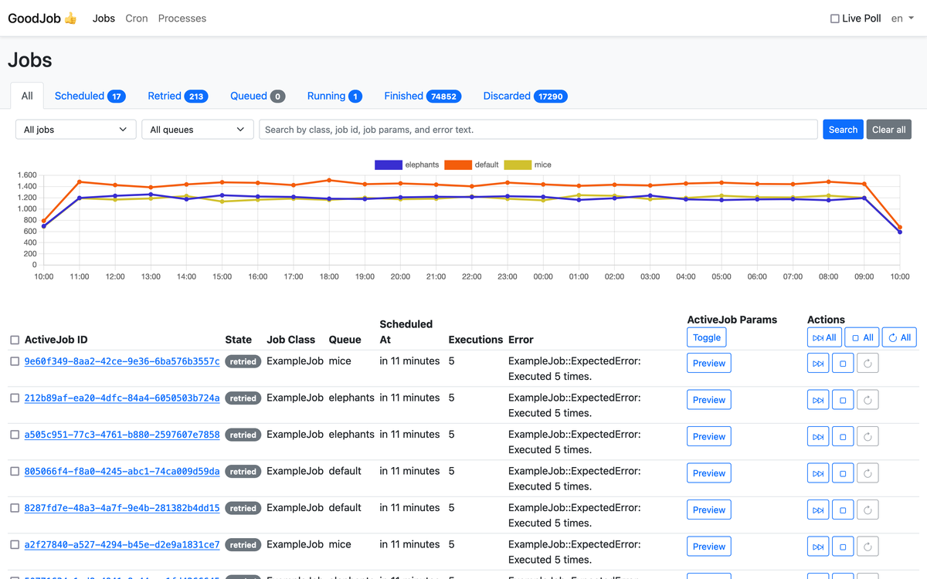Screen dimensions: 927x579
Task: Open the language selector showing 'en'
Action: (x=902, y=18)
